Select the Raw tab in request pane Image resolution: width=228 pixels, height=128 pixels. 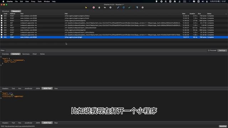point(56,89)
